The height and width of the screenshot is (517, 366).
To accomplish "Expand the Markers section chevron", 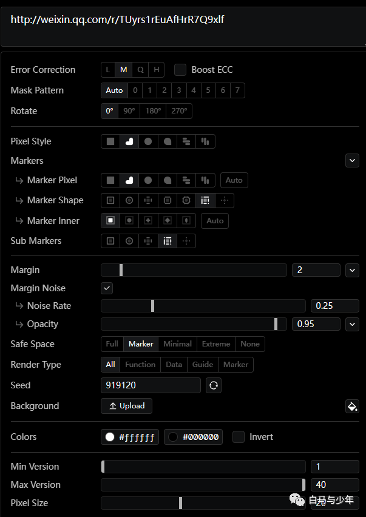I will (x=352, y=161).
